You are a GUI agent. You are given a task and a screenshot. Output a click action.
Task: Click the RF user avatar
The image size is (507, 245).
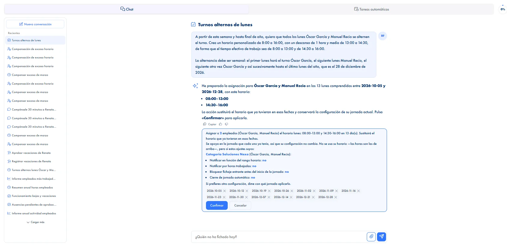382,36
